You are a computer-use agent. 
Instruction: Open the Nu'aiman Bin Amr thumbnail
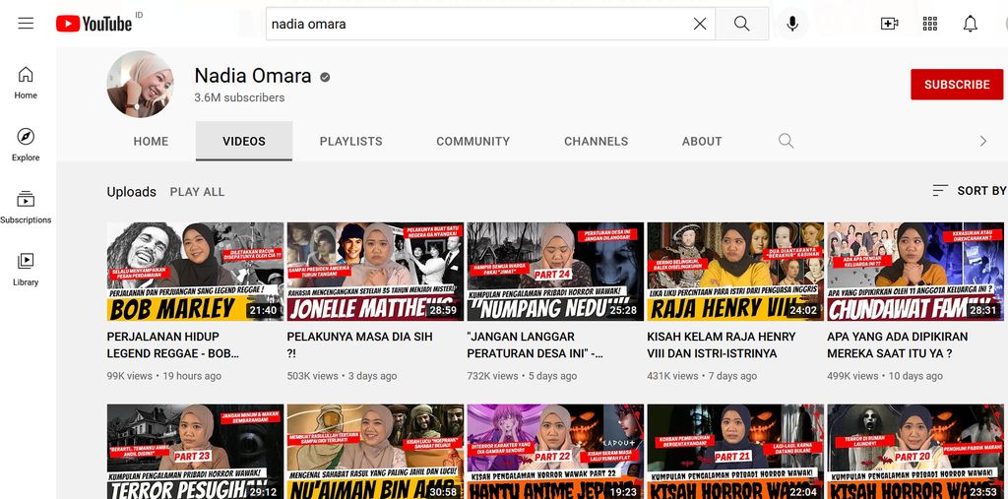(375, 452)
